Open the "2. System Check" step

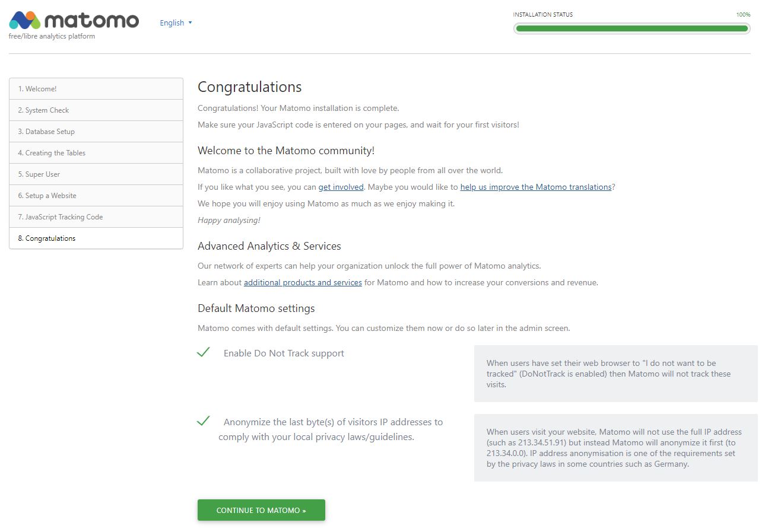point(96,110)
